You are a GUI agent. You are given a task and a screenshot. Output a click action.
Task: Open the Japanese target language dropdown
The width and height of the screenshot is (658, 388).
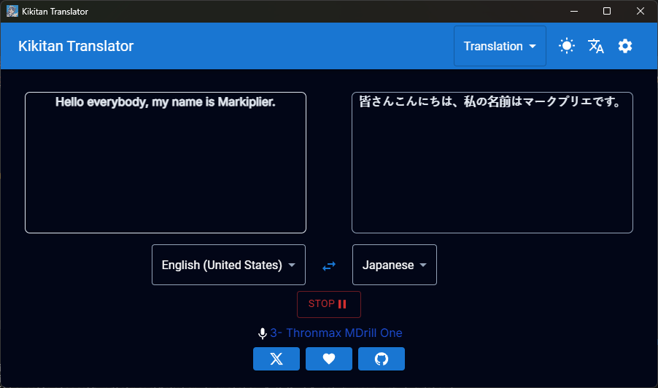[395, 265]
